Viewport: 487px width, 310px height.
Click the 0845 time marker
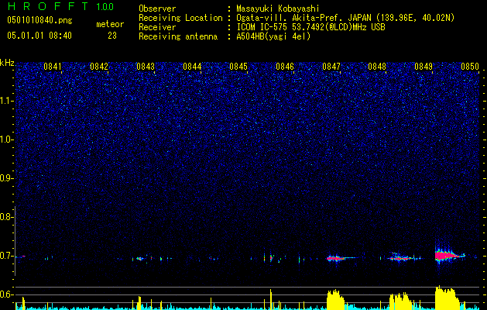pos(238,67)
